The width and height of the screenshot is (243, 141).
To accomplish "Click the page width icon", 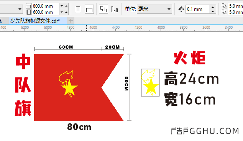I will click(x=28, y=6).
